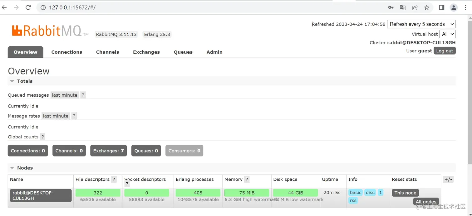Click the Queues: 0 count button
The height and width of the screenshot is (216, 472).
(146, 151)
